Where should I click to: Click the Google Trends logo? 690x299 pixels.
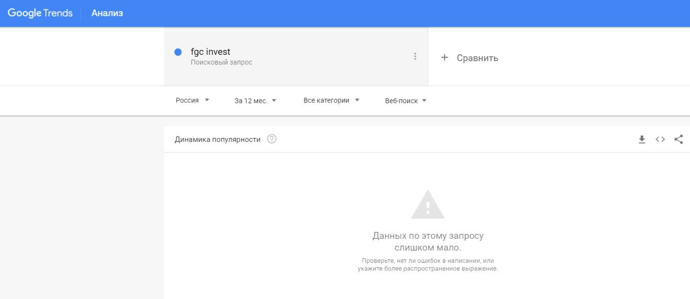[40, 13]
